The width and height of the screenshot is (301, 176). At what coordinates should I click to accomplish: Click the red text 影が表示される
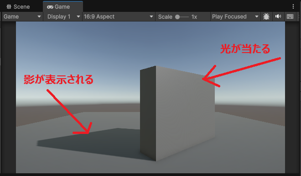pos(58,80)
